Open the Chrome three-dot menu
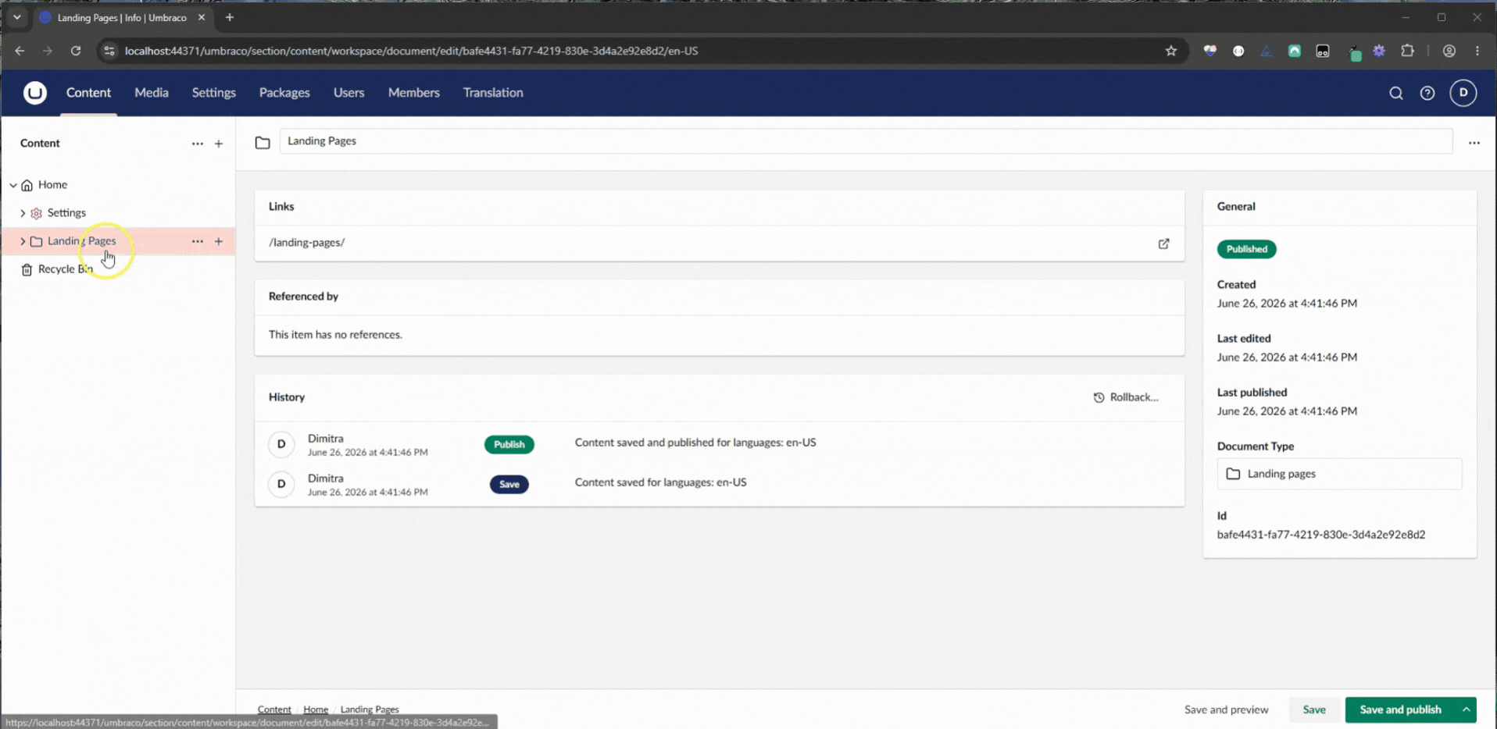The image size is (1497, 729). pyautogui.click(x=1477, y=51)
